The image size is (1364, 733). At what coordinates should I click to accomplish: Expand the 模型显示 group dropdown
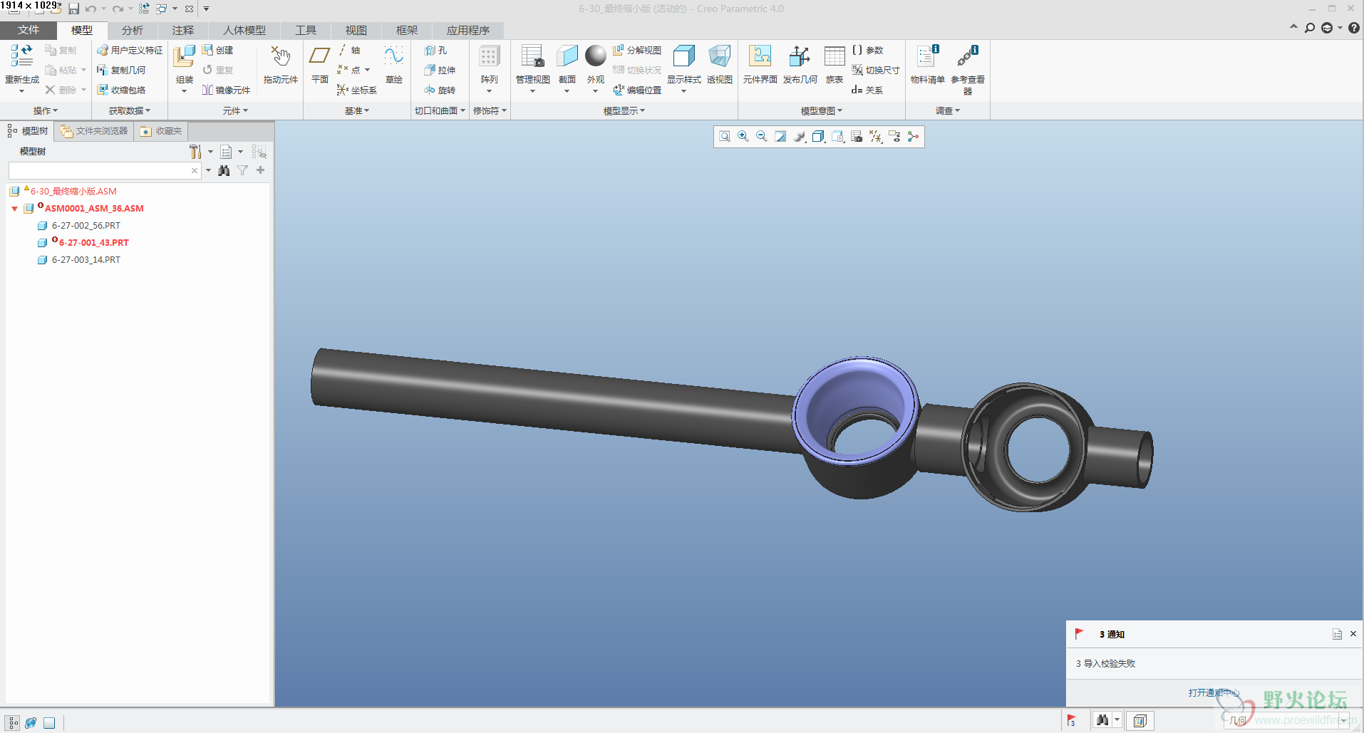[x=624, y=110]
